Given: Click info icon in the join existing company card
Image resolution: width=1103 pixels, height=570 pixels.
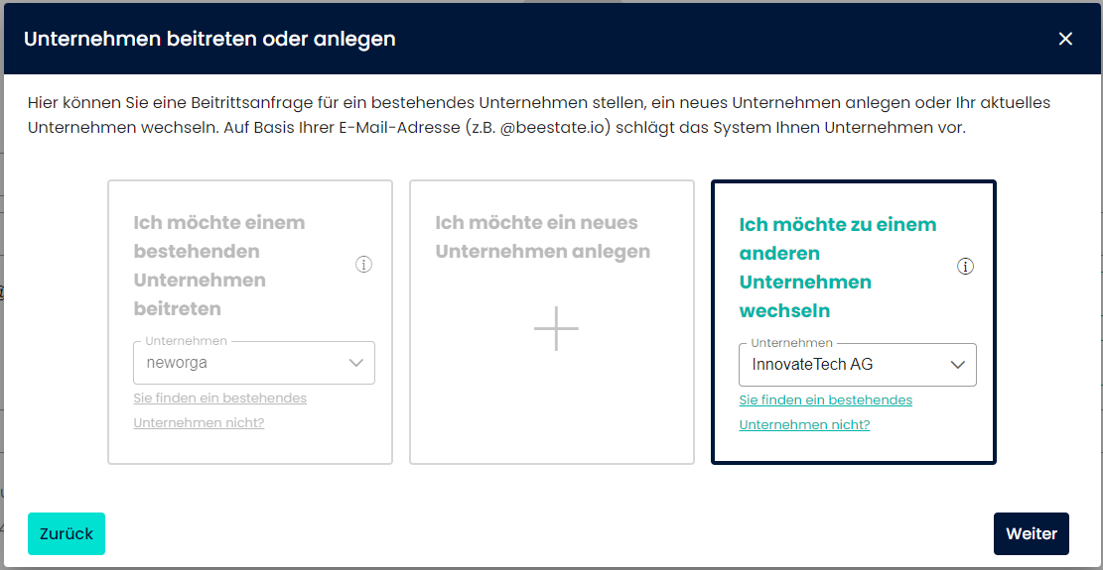Looking at the screenshot, I should click(363, 265).
